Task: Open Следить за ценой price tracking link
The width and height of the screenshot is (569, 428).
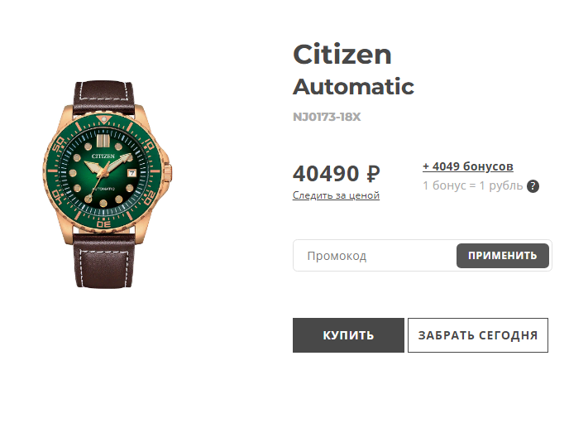Action: (x=336, y=195)
